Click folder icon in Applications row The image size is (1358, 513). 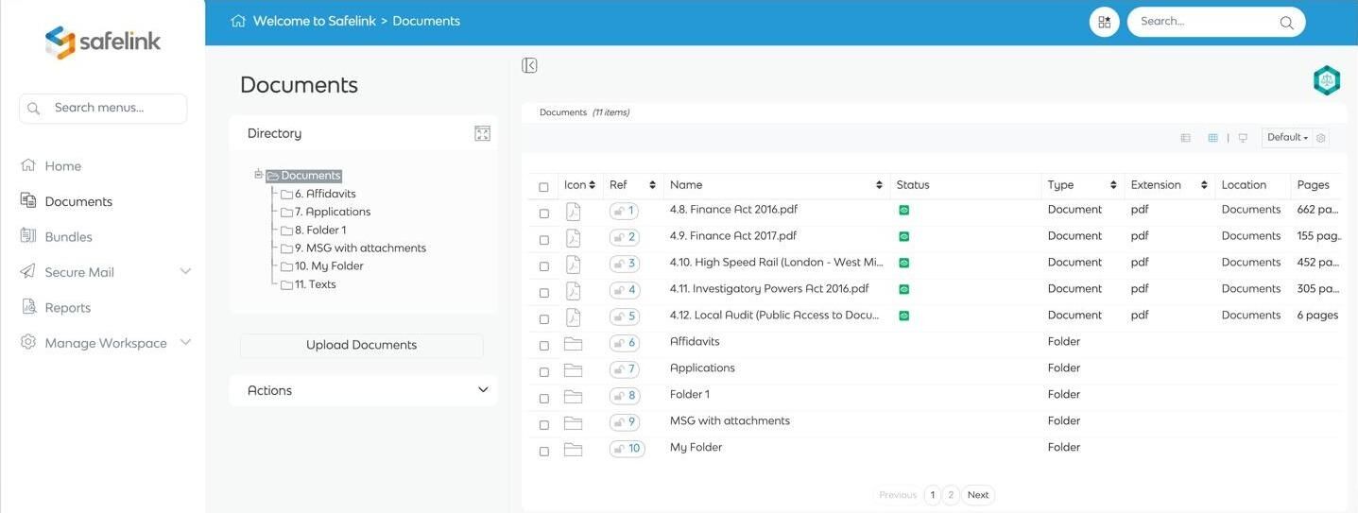click(573, 370)
